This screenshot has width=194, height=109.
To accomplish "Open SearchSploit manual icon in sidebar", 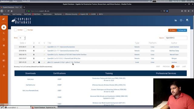I will point(4,61).
